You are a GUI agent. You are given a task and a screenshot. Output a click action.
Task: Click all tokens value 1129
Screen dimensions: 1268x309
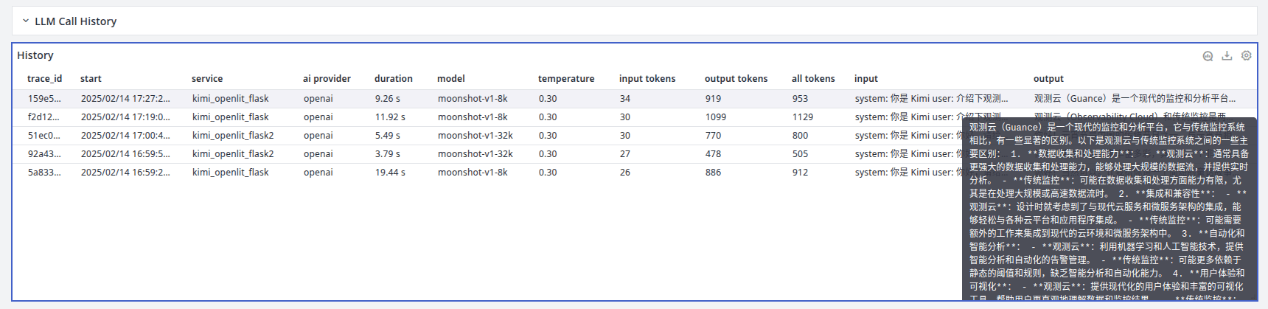(803, 117)
